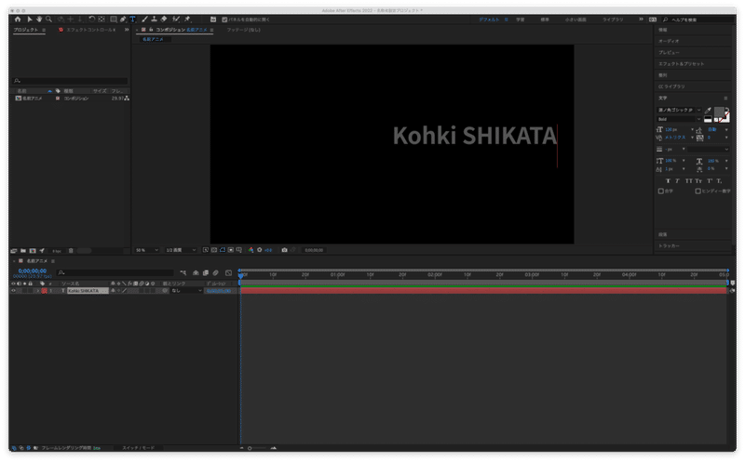Select the Zoom magnifier tool
745x462 pixels.
(x=48, y=20)
